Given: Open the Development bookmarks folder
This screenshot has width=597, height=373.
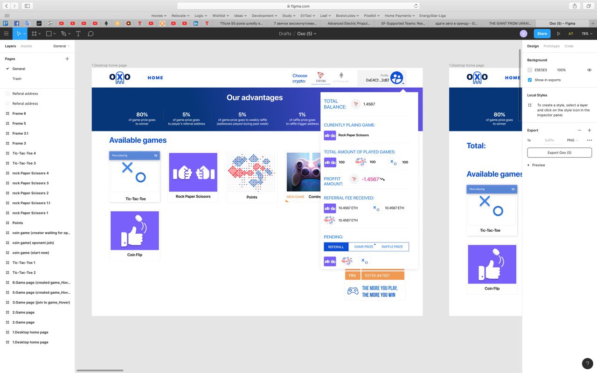Looking at the screenshot, I should pyautogui.click(x=264, y=15).
